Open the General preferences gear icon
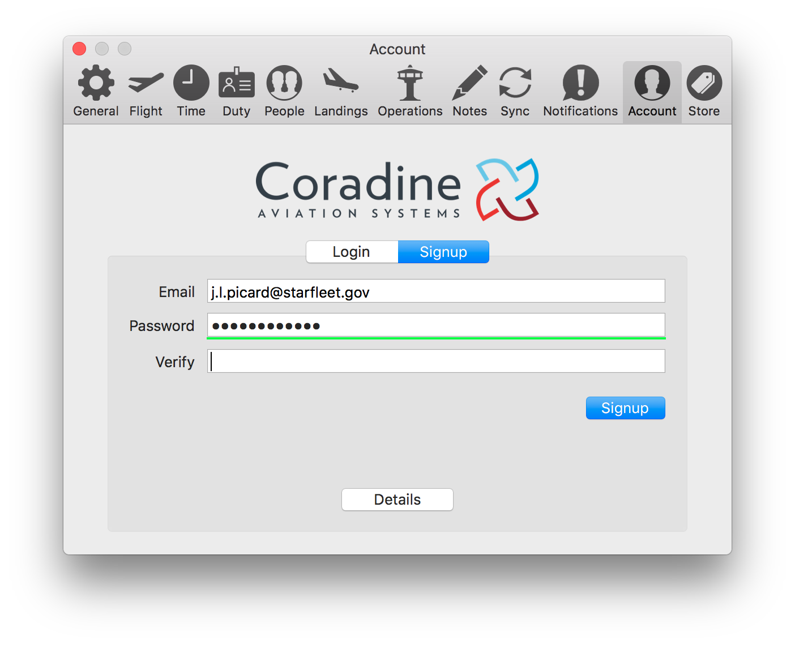Viewport: 795px width, 645px height. [96, 83]
